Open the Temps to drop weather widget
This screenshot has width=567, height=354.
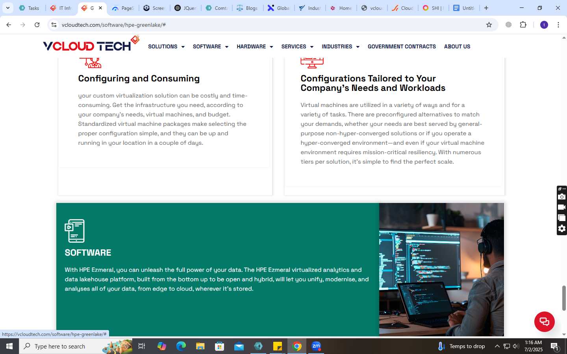click(x=461, y=346)
